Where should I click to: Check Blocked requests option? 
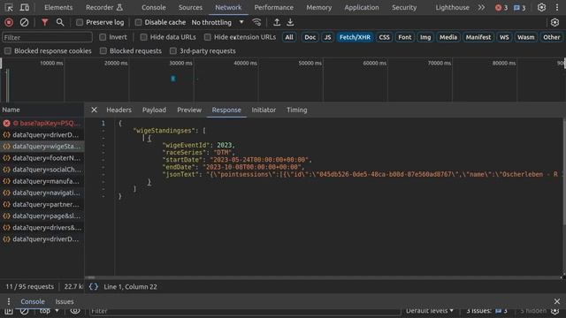pos(103,51)
